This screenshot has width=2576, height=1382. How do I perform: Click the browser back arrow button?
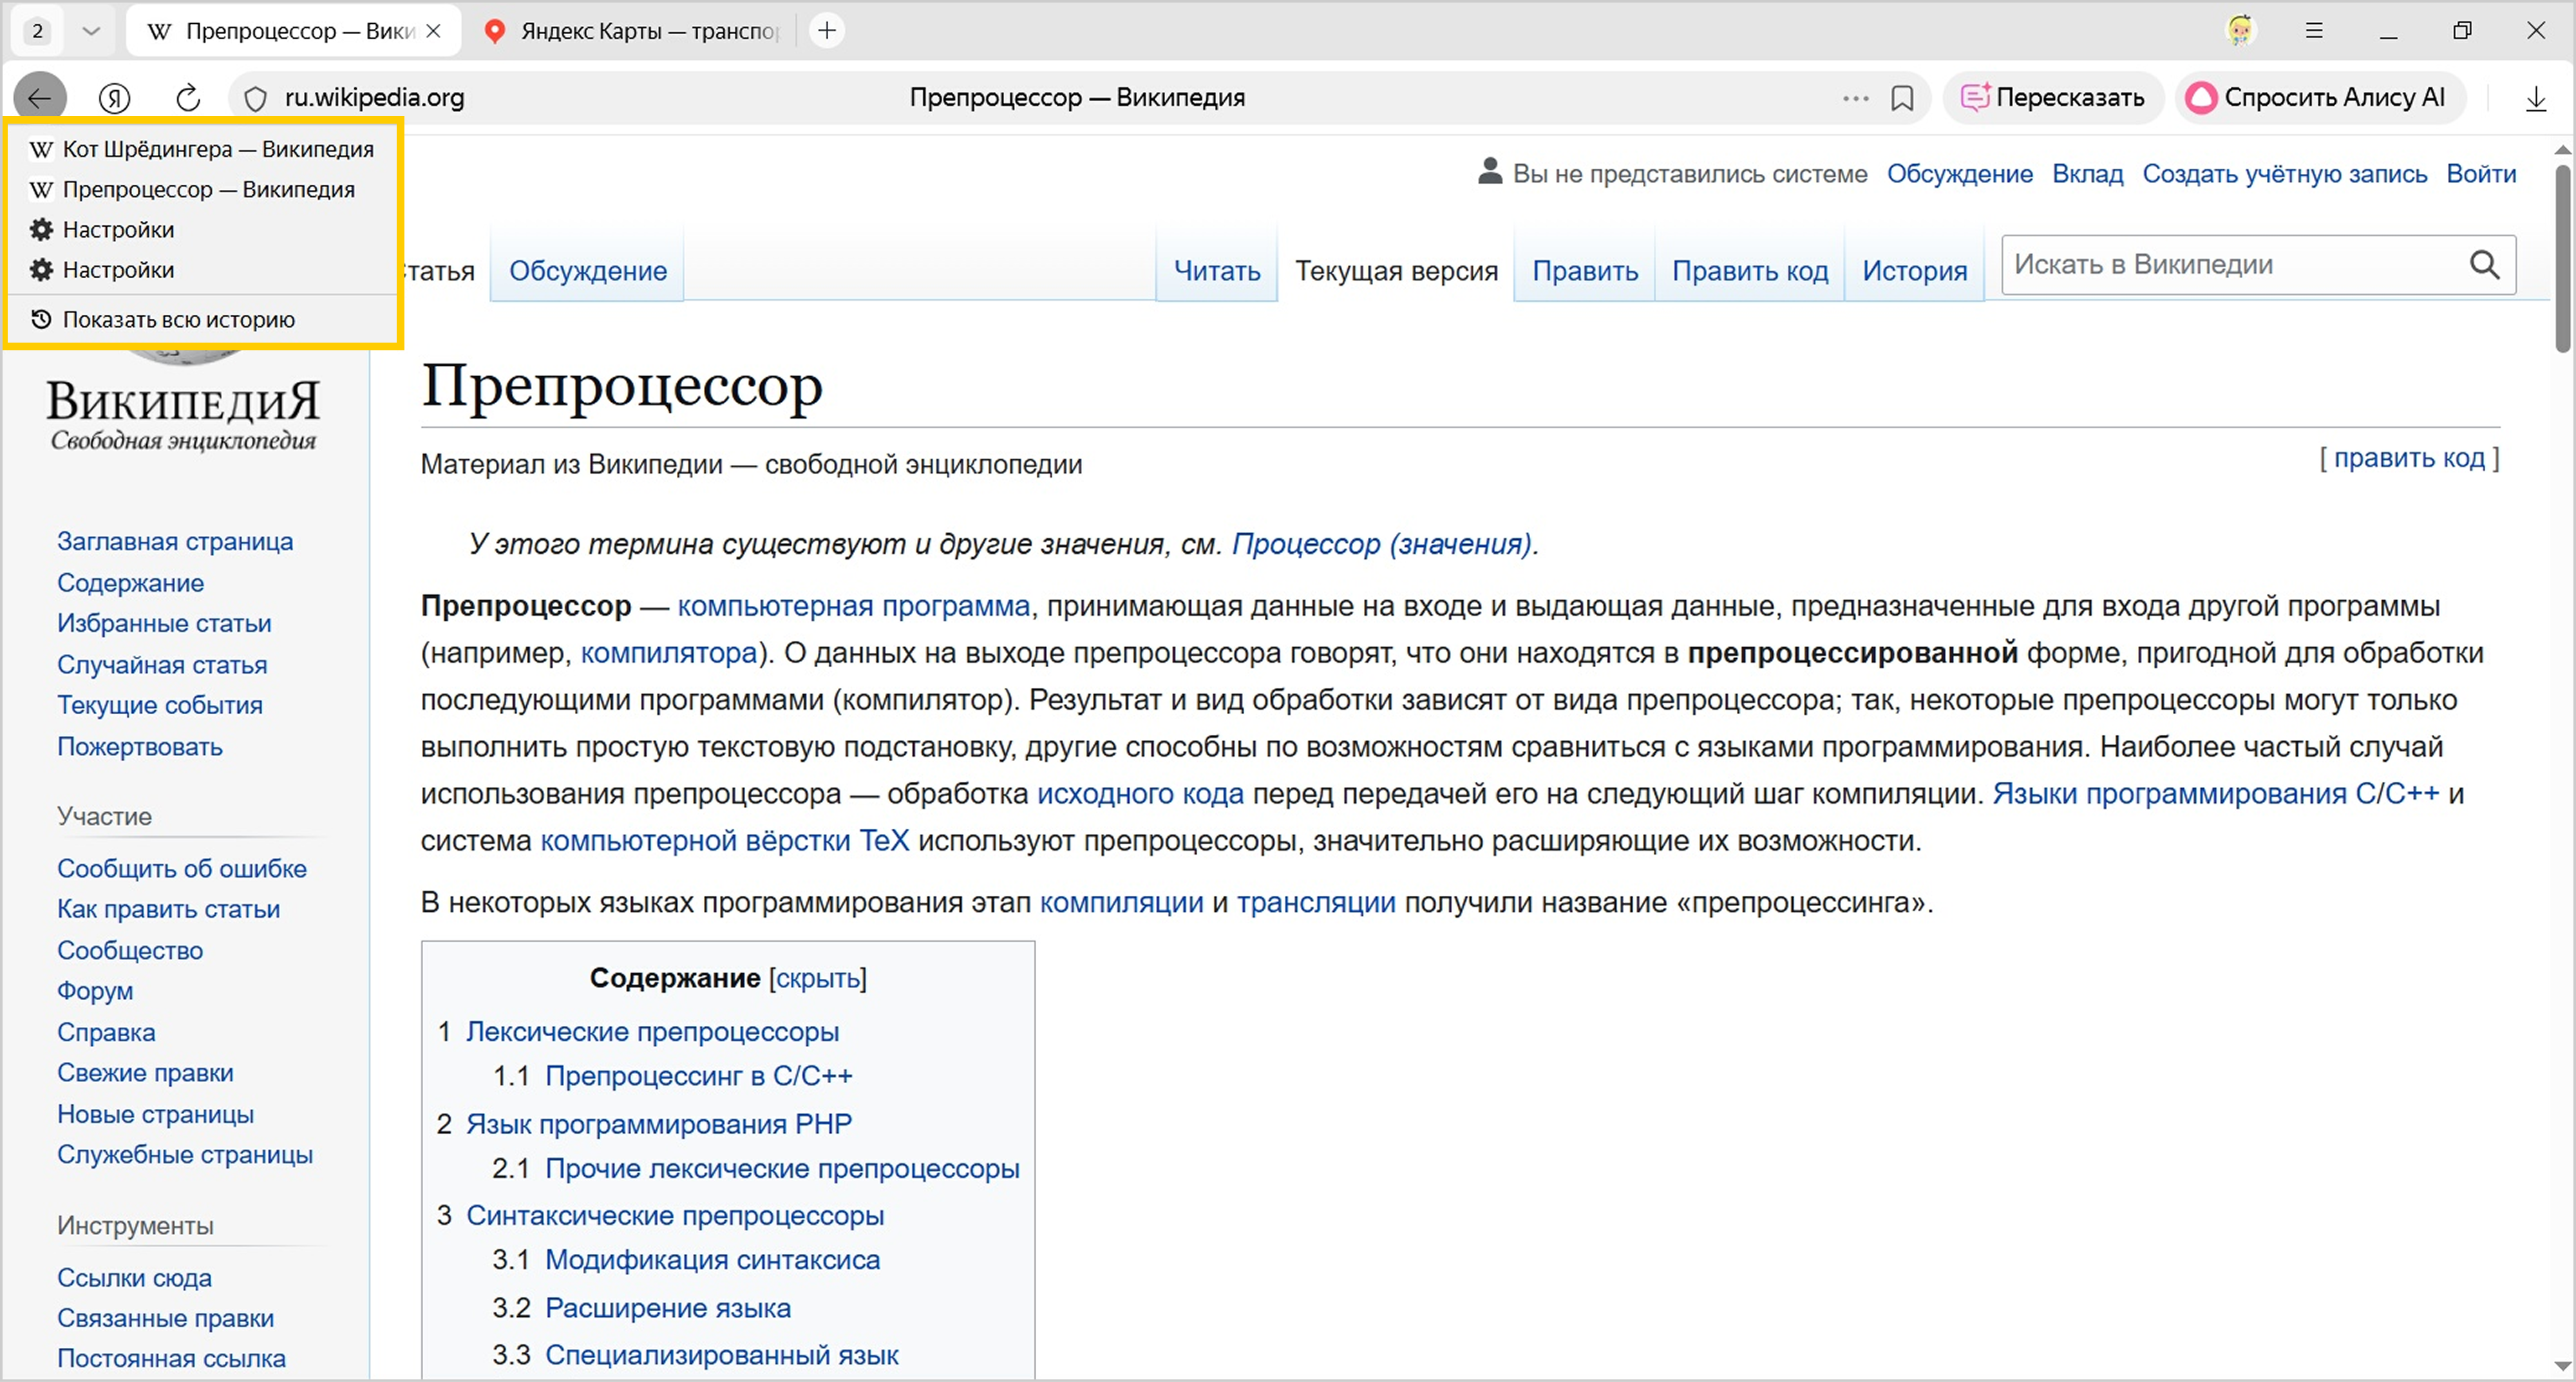tap(40, 97)
